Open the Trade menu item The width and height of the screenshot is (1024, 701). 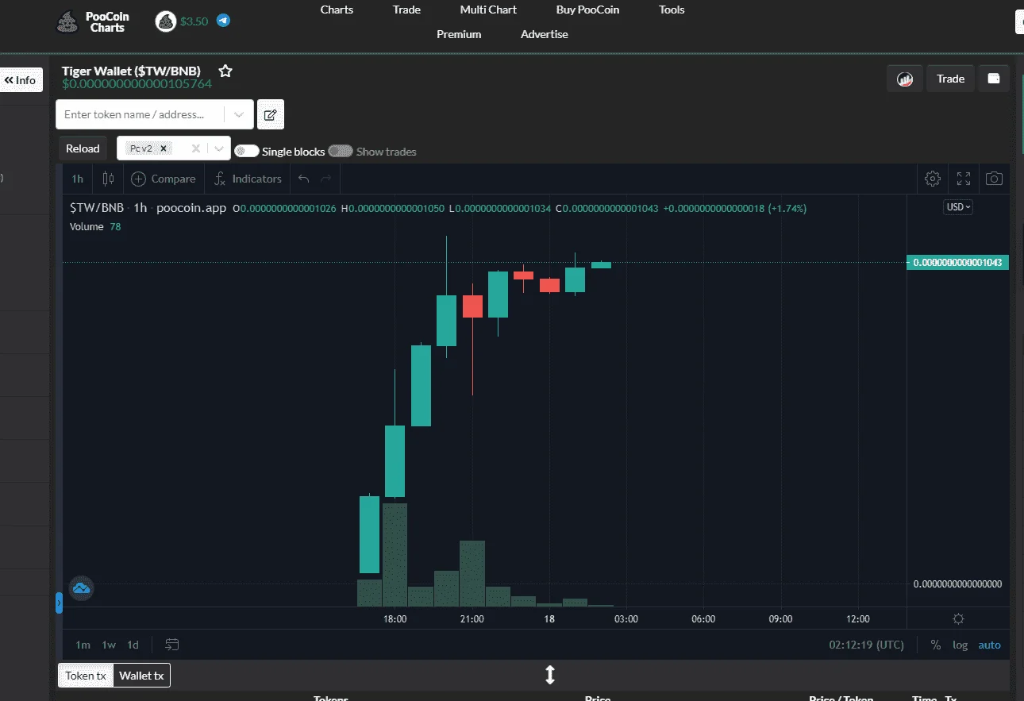pos(406,10)
